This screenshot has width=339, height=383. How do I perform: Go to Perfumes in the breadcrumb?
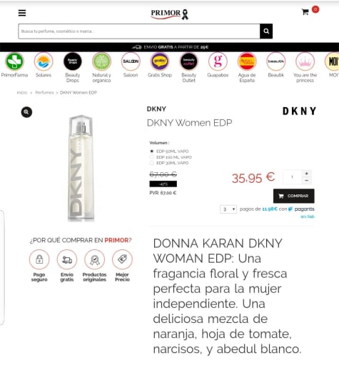(44, 93)
